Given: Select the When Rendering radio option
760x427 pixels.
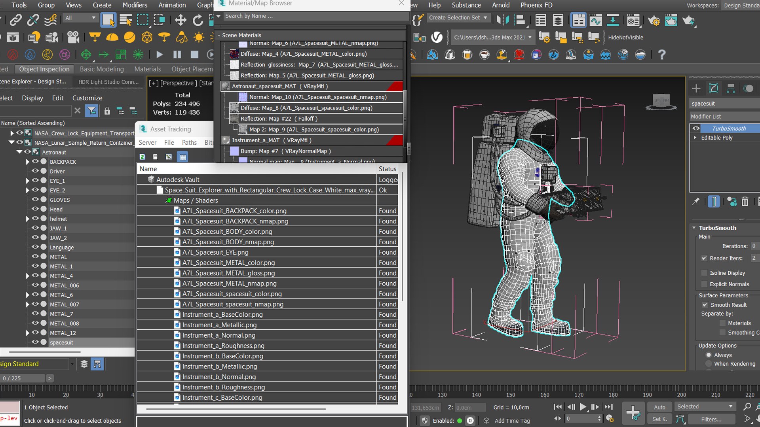Looking at the screenshot, I should click(709, 364).
